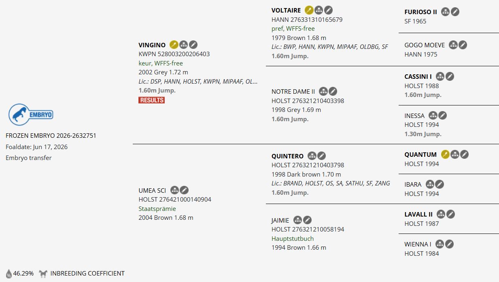Image resolution: width=499 pixels, height=282 pixels.
Task: Open the Ibara horse name link
Action: (x=413, y=184)
